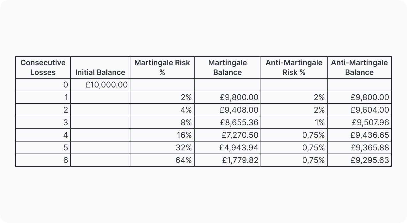Image resolution: width=407 pixels, height=223 pixels.
Task: Click the £9,408.00 Martingale balance cell
Action: coord(239,110)
